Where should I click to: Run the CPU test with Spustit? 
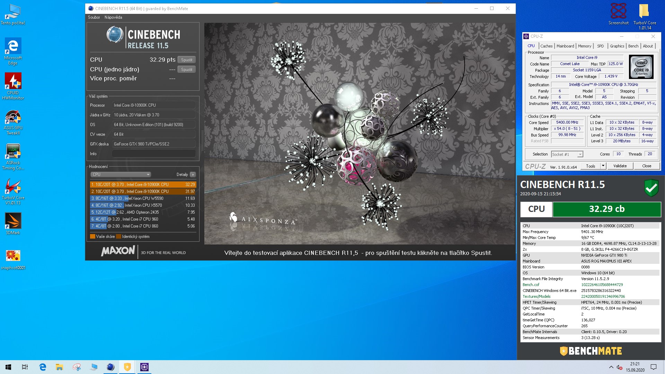click(187, 60)
